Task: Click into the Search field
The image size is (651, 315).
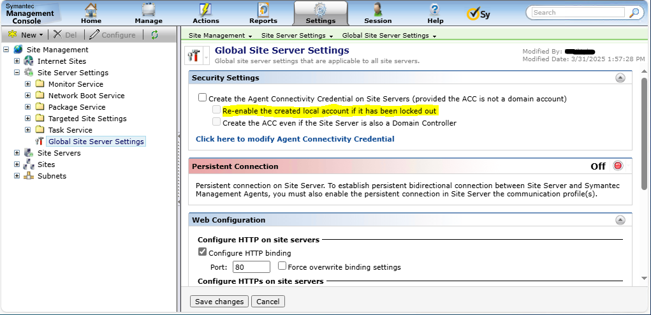Action: [x=578, y=13]
